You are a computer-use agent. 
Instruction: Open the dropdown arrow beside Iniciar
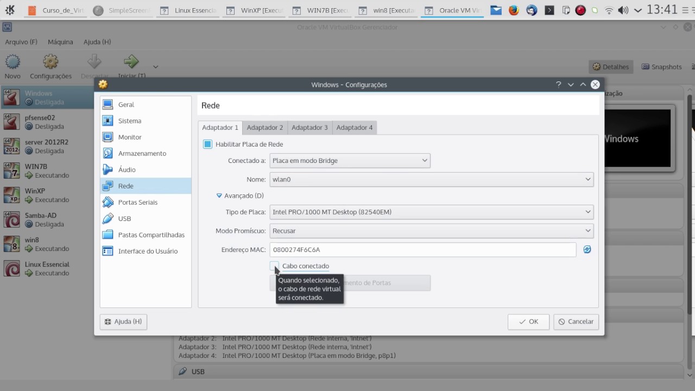155,67
